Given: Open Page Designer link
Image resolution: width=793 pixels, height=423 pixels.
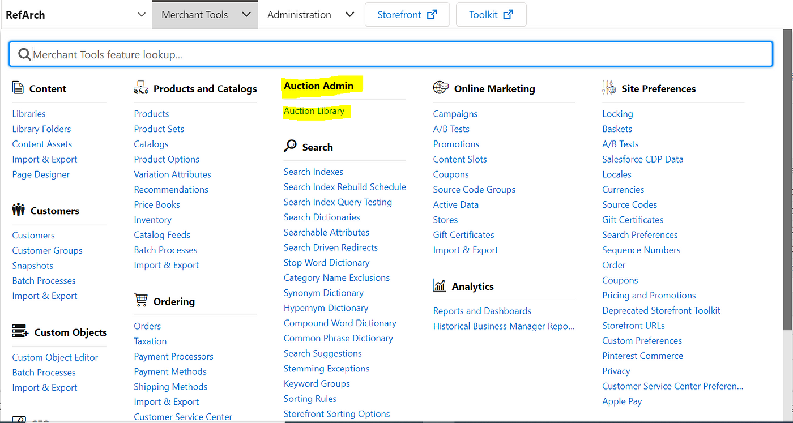Looking at the screenshot, I should pyautogui.click(x=41, y=174).
